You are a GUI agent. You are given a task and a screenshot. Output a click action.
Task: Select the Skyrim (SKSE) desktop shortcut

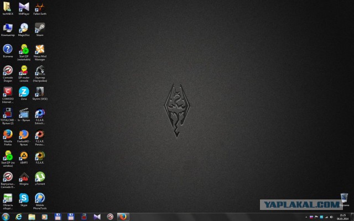pos(40,93)
